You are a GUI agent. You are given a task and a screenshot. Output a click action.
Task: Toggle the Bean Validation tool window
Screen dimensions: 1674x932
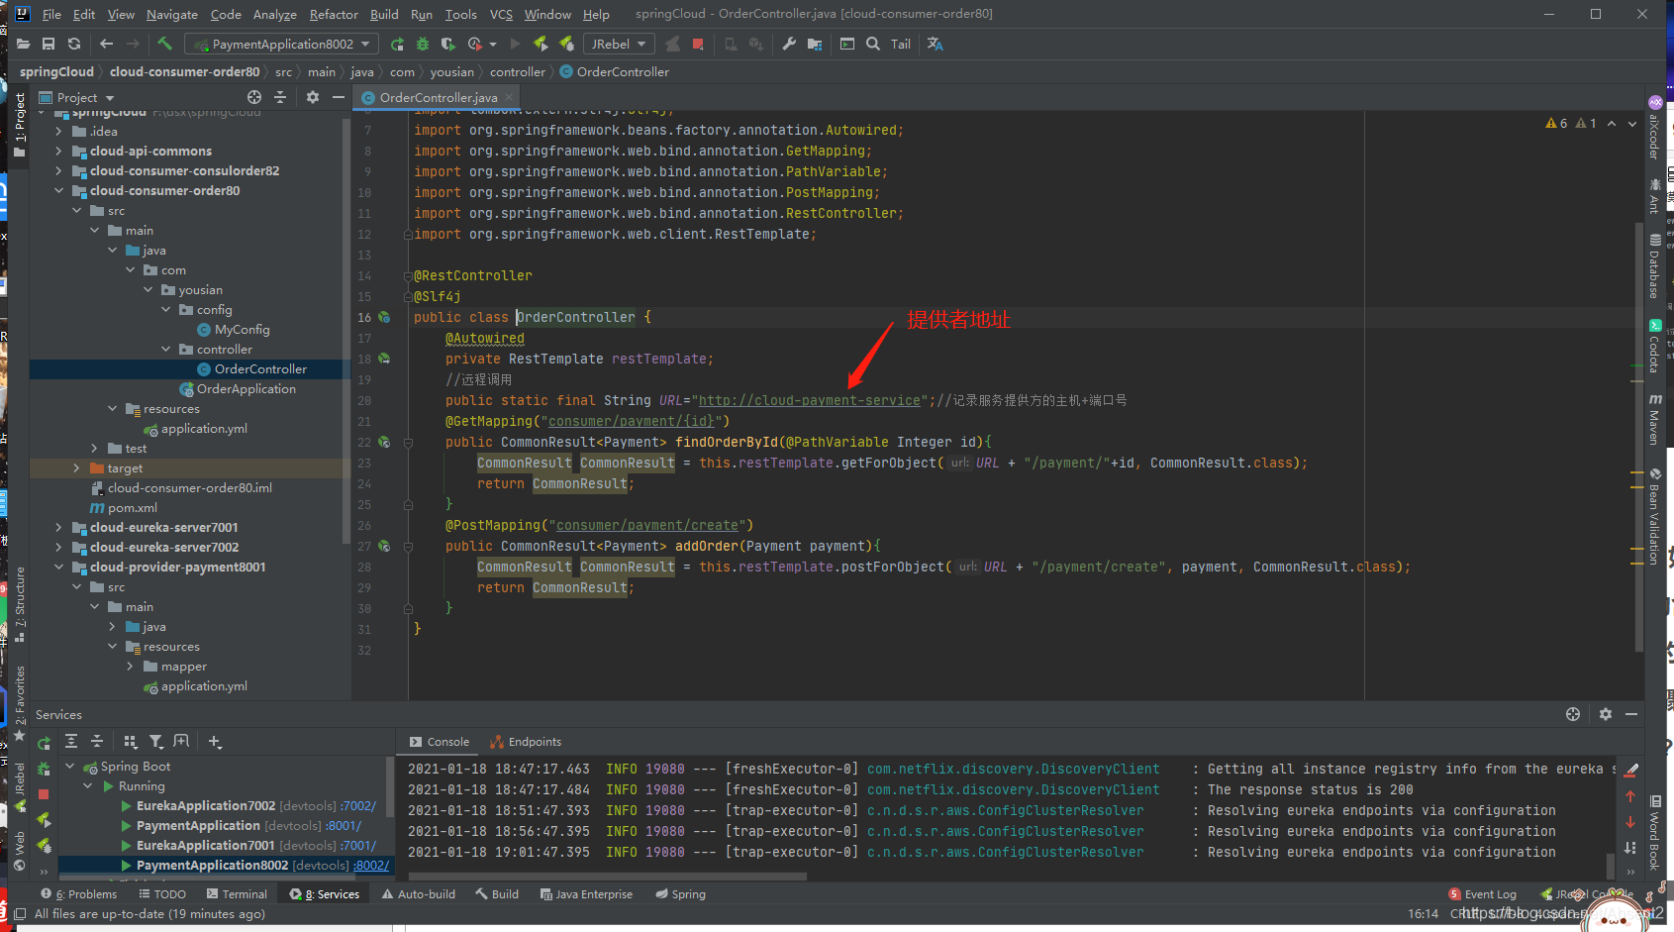(1654, 517)
